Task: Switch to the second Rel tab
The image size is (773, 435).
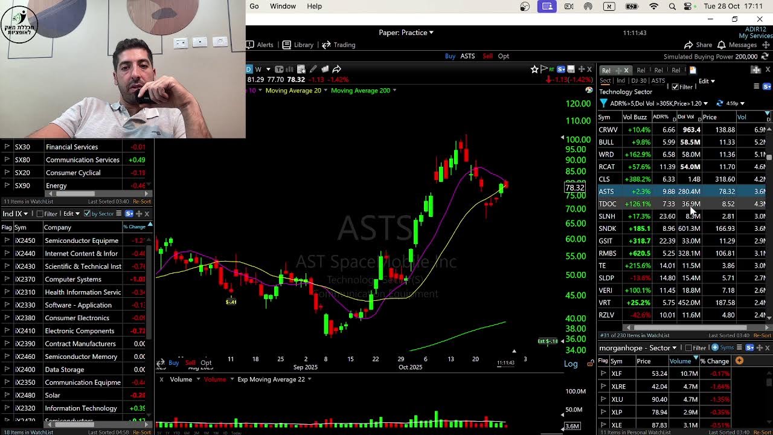Action: (641, 70)
